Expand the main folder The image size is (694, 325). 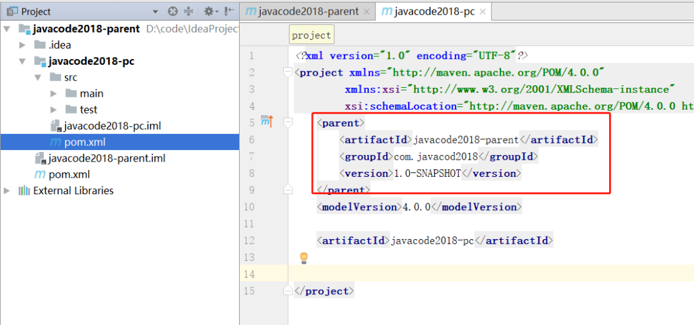tap(54, 94)
